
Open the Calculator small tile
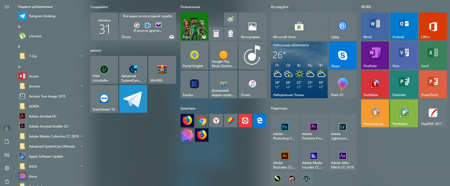click(x=216, y=33)
